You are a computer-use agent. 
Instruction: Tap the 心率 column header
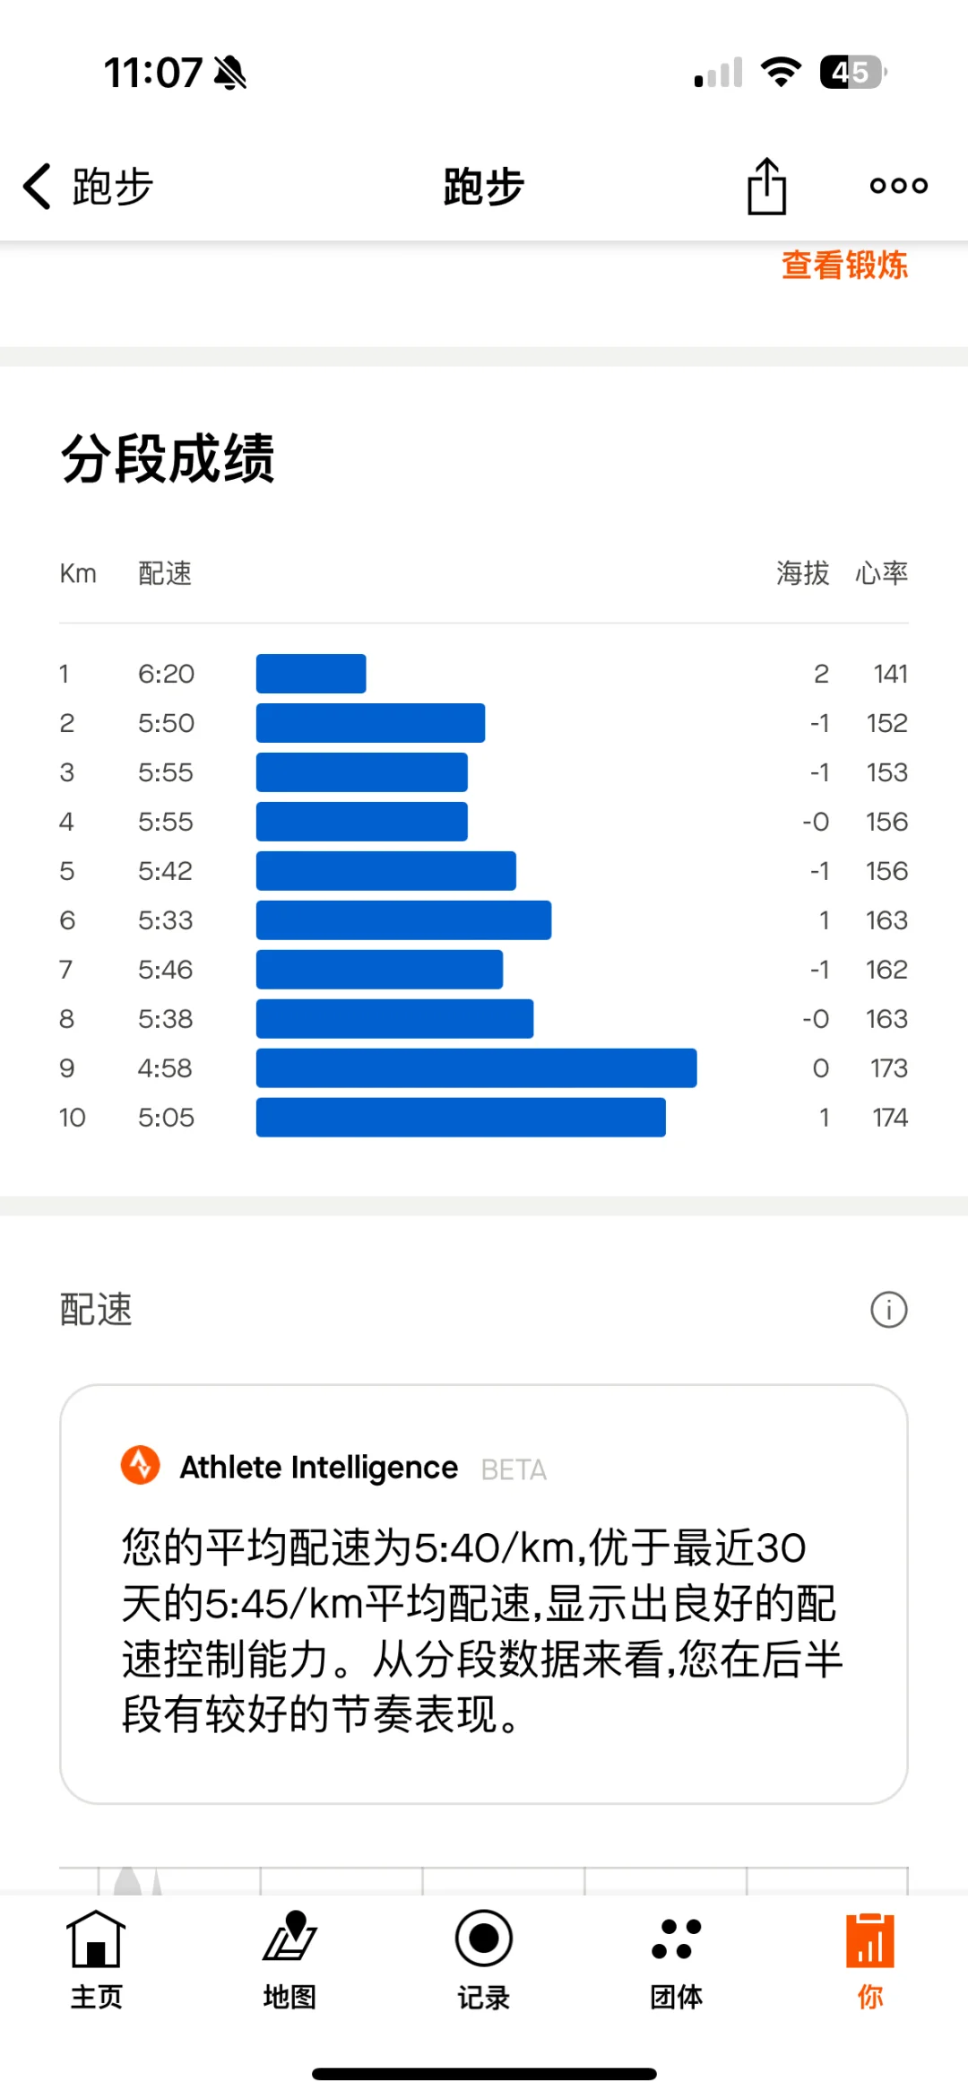click(881, 573)
